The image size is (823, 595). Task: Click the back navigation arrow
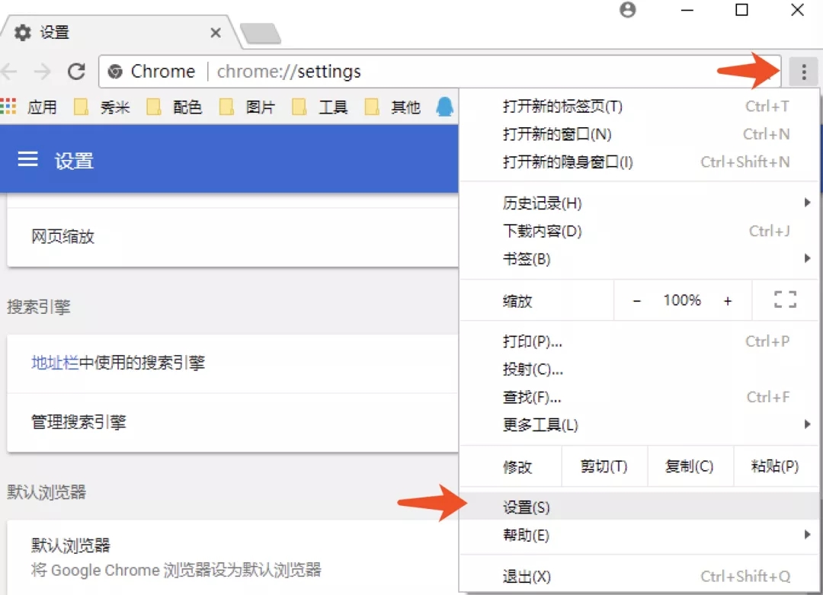(x=11, y=71)
